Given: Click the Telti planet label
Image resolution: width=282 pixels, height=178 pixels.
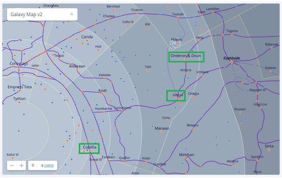Looking at the screenshot, I should tap(148, 67).
